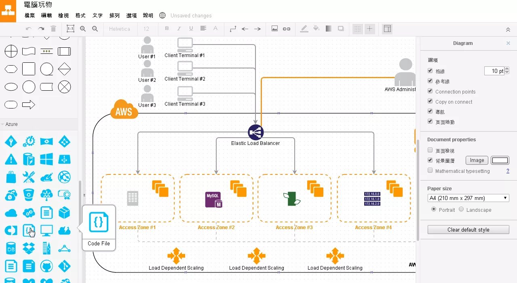Open the 說明 menu
This screenshot has height=283, width=517.
point(148,15)
